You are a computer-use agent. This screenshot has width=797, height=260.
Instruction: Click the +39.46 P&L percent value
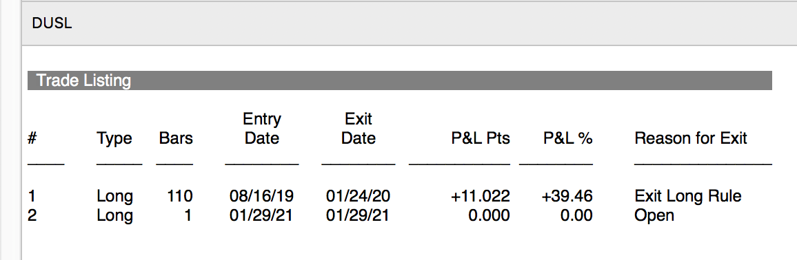[567, 196]
